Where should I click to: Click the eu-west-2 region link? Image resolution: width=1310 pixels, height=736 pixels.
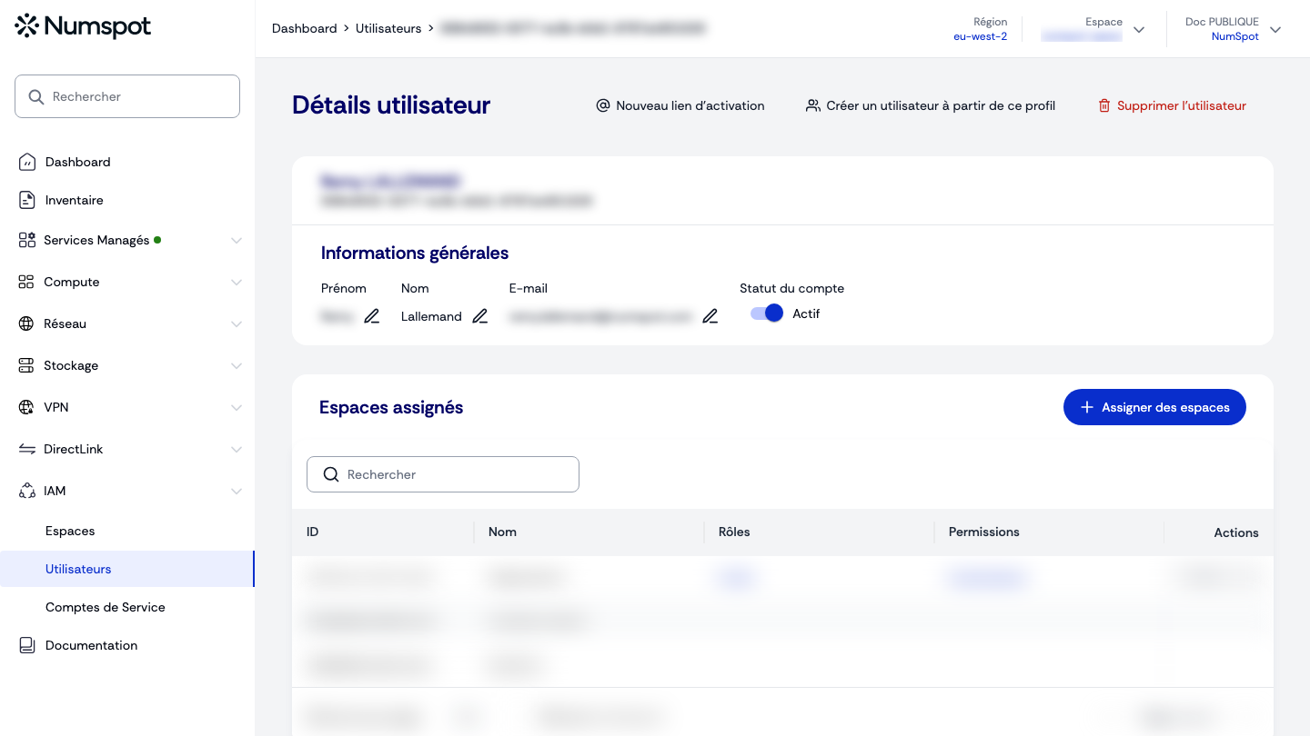pos(980,36)
